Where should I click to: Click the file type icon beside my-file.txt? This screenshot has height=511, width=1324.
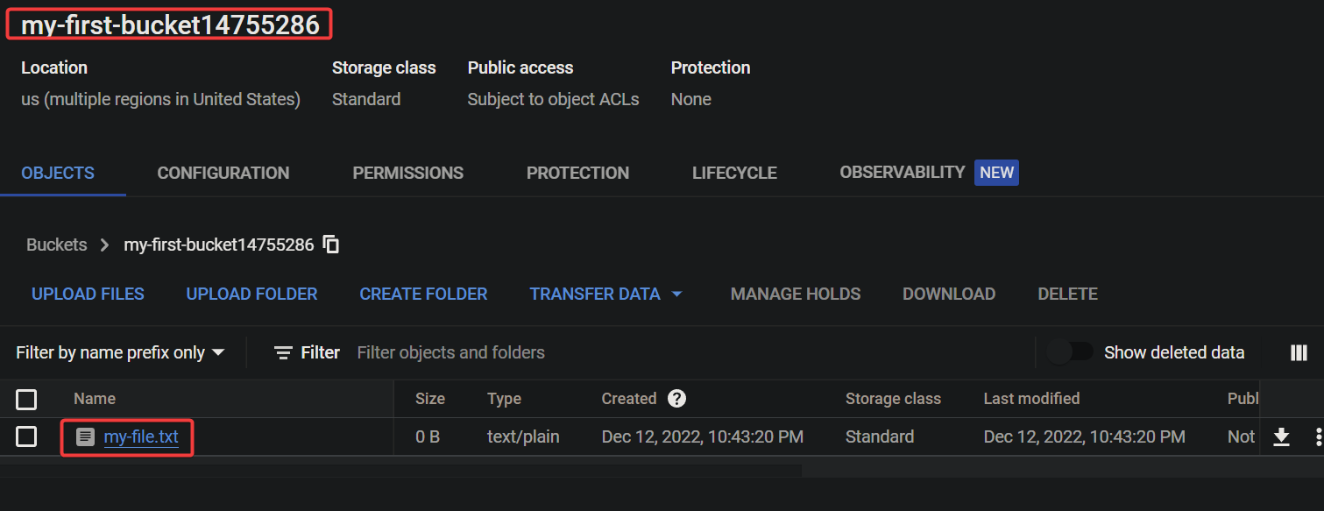coord(84,436)
